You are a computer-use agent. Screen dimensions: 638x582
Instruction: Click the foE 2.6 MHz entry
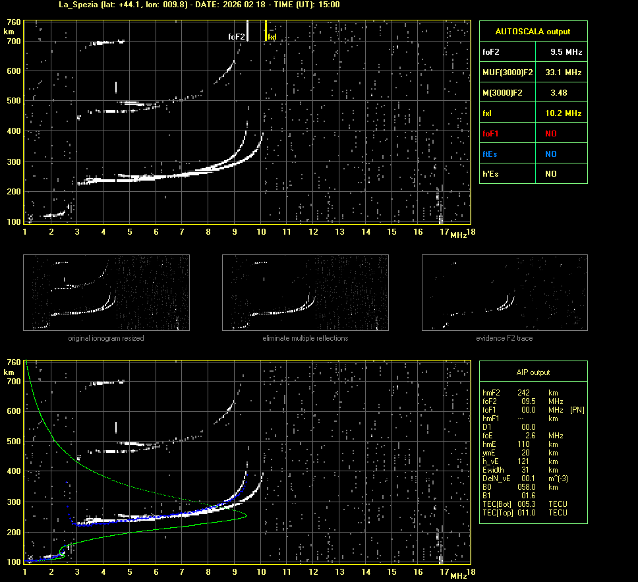(521, 436)
